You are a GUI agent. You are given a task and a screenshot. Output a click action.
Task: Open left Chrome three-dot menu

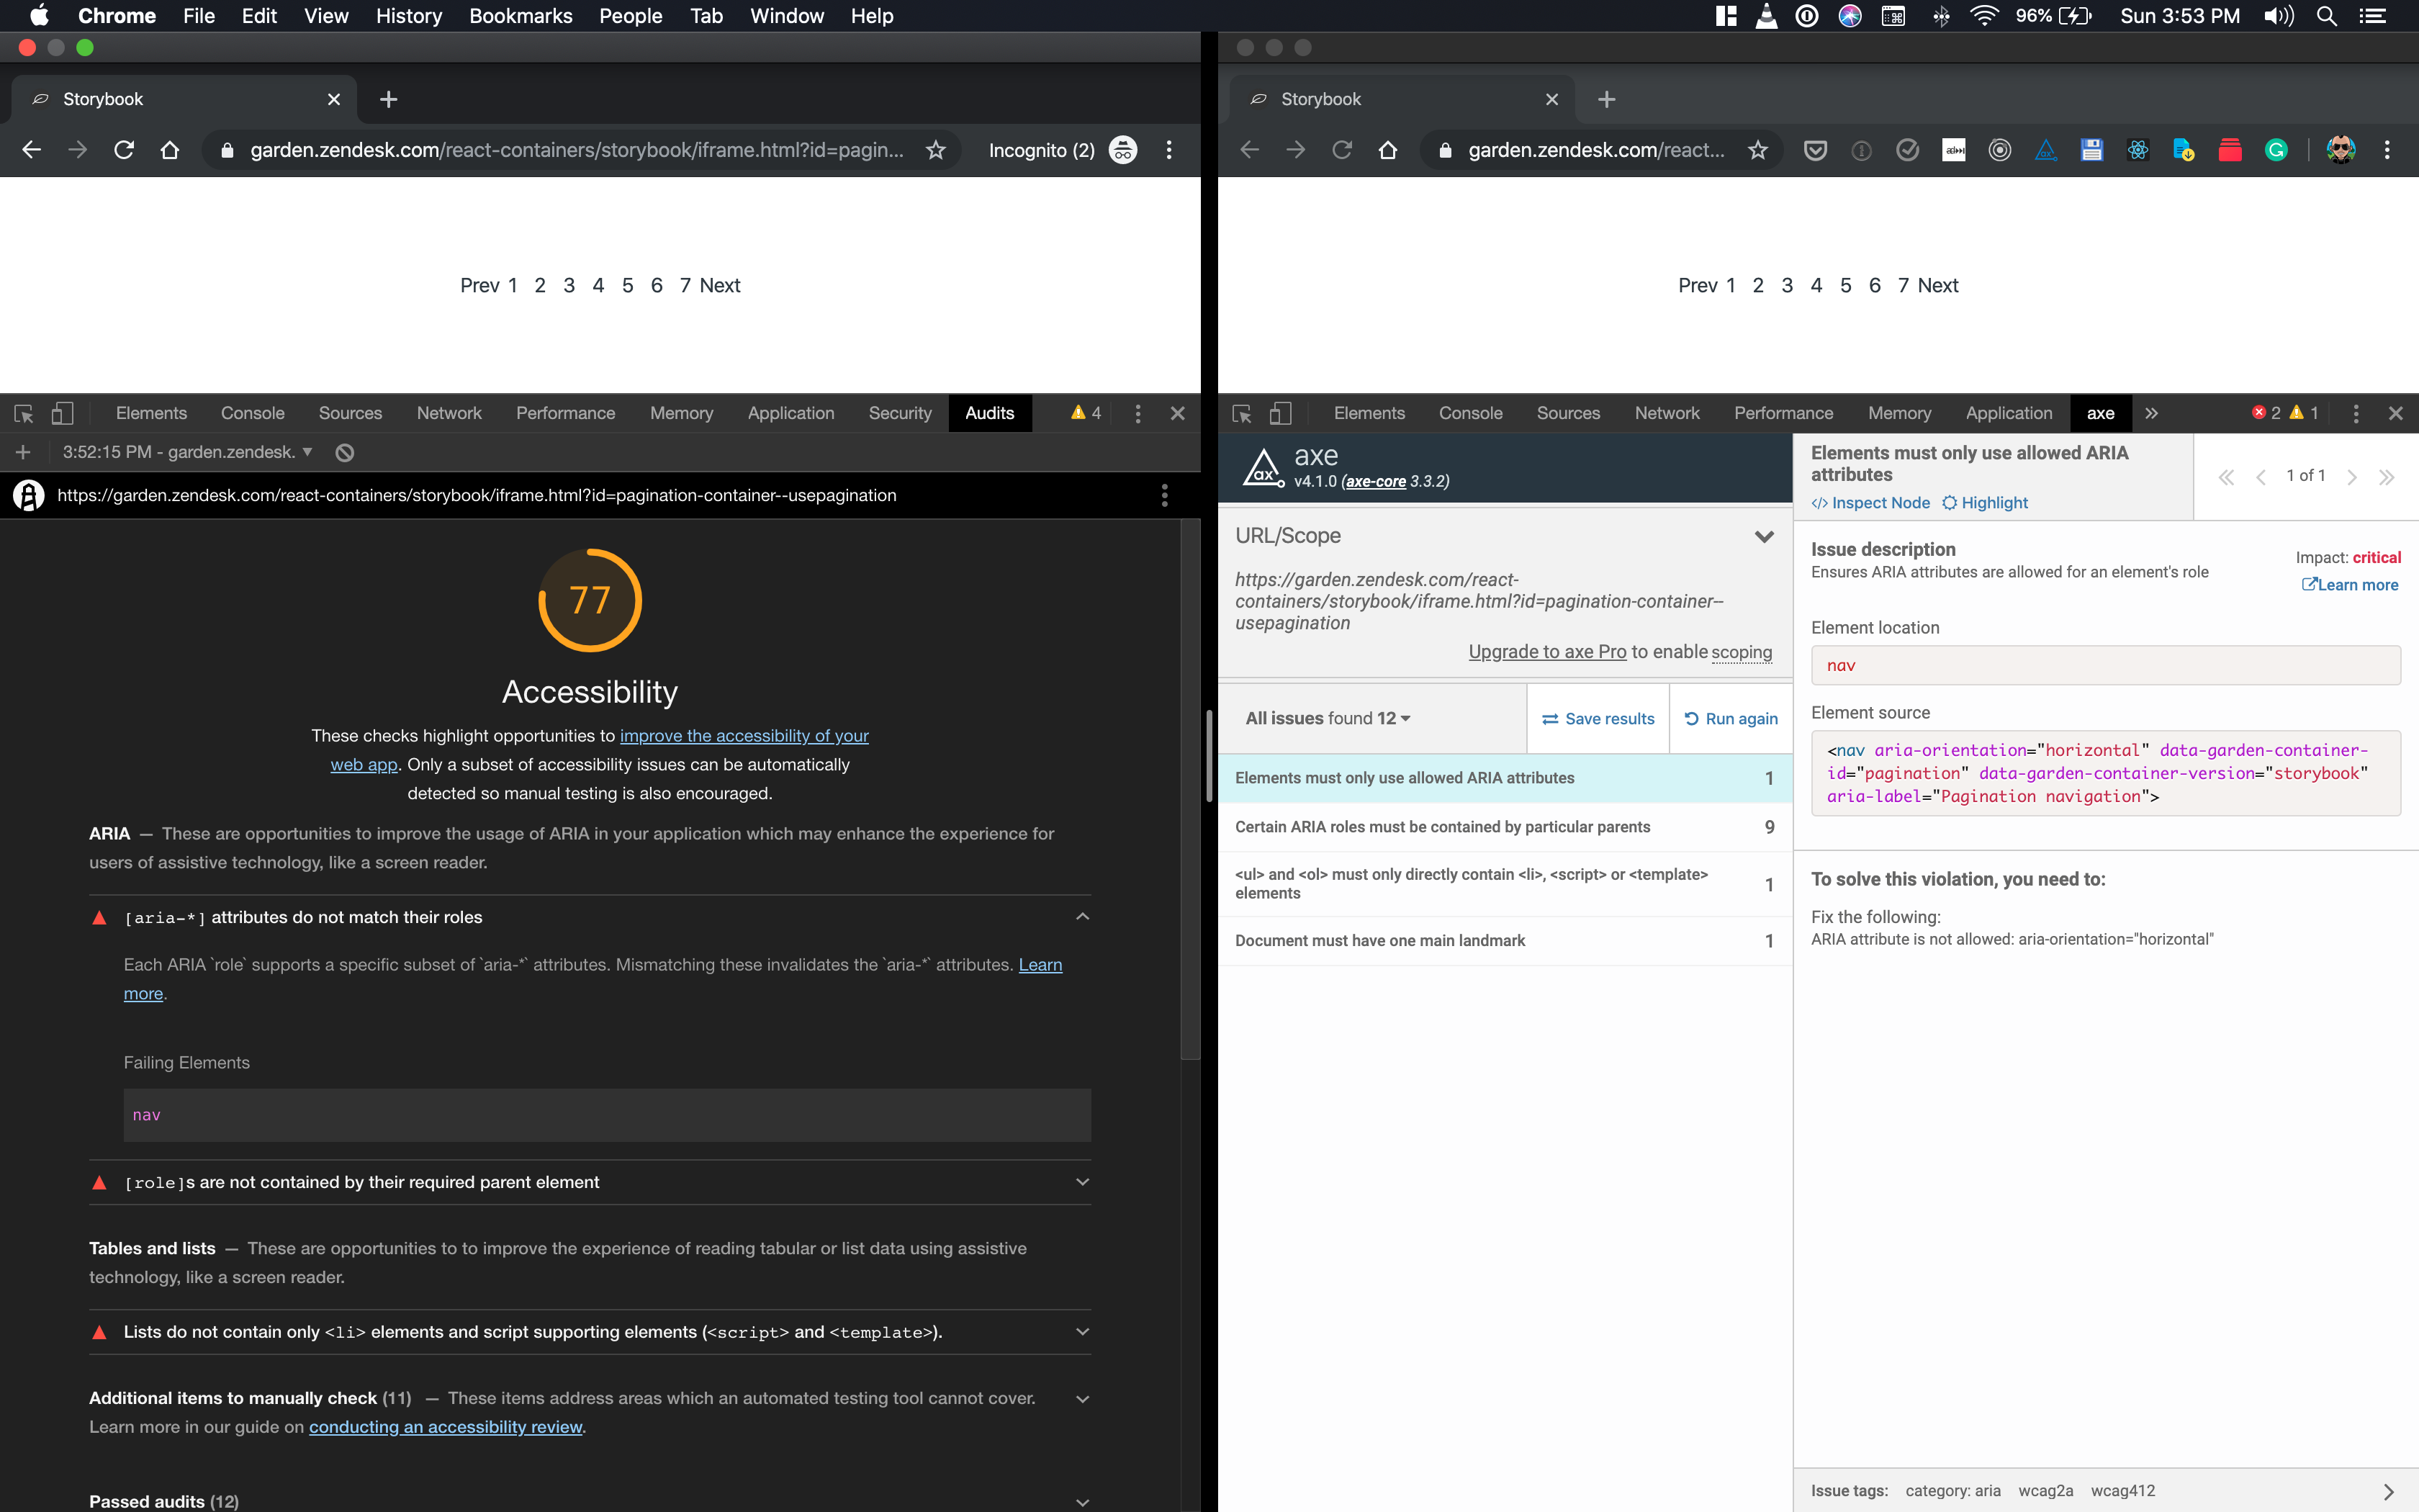click(x=1168, y=150)
